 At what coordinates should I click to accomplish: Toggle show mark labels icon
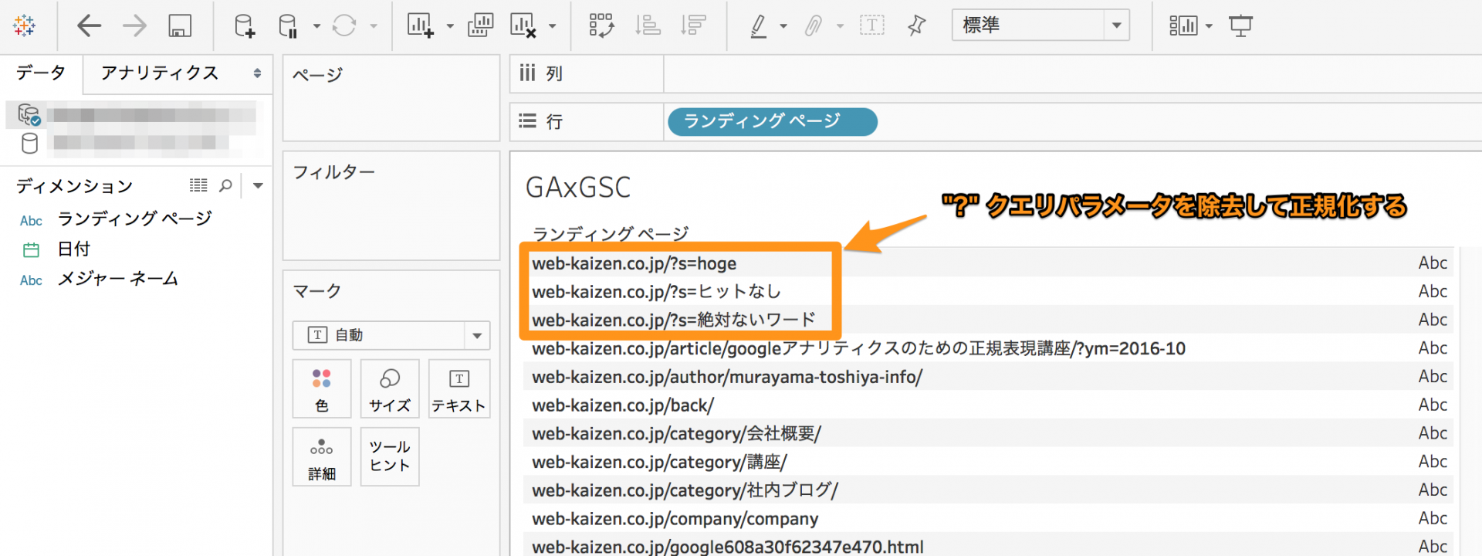tap(872, 25)
